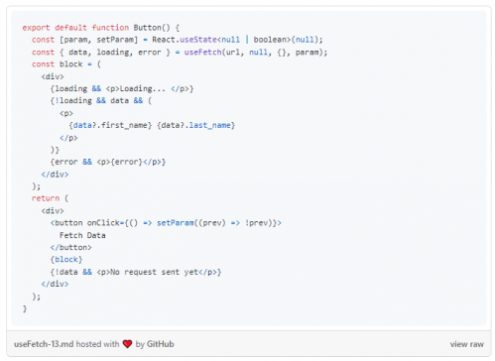Click the Loading... paragraph line
495x361 pixels.
click(122, 88)
